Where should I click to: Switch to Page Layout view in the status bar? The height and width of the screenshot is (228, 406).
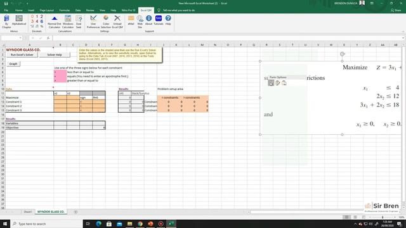tap(355, 217)
